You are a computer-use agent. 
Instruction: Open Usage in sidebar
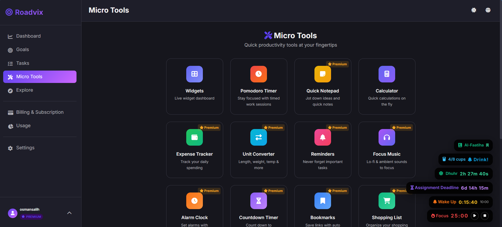40,126
